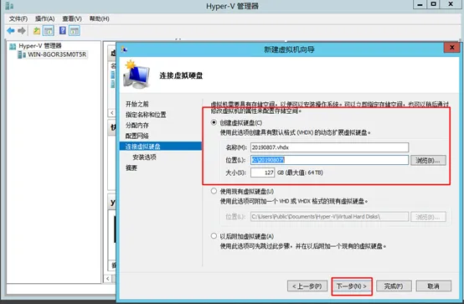Click the Forward arrow toolbar icon
Viewport: 464px width, 304px height.
point(22,30)
